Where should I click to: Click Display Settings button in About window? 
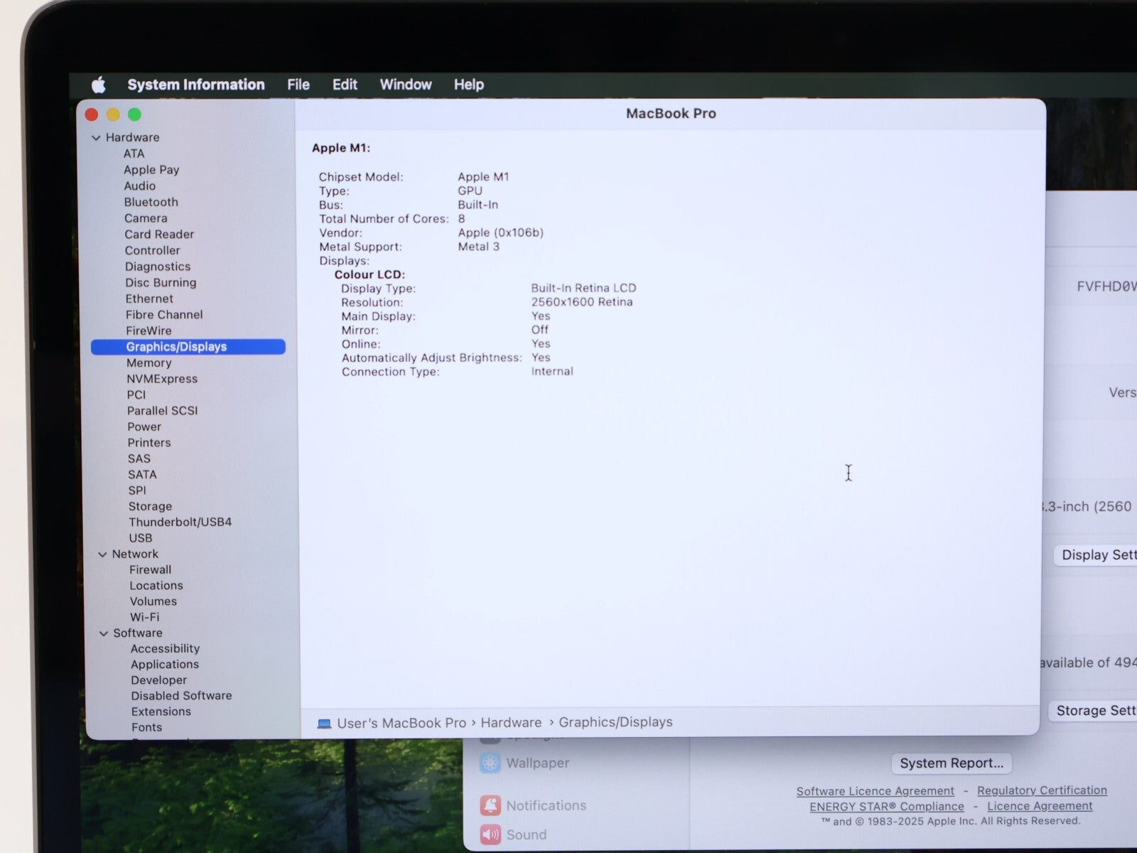coord(1096,555)
